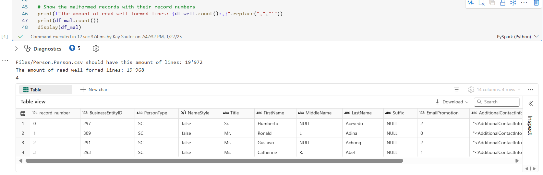Convert cell to Markdown with M↓ icon
Screen dimensions: 543x175
pyautogui.click(x=471, y=3)
